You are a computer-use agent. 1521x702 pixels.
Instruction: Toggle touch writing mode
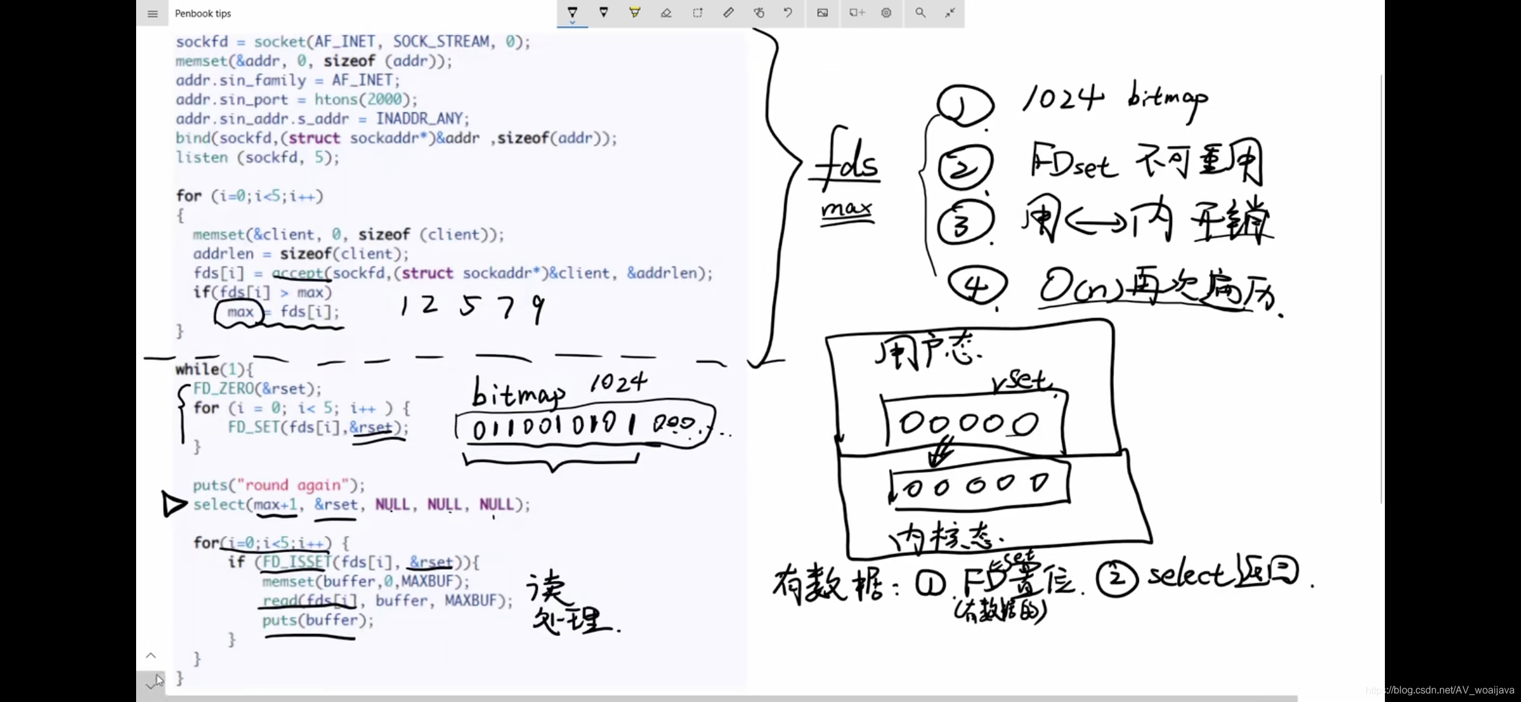tap(759, 12)
